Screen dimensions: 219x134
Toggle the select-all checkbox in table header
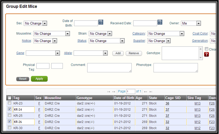pos(10,98)
